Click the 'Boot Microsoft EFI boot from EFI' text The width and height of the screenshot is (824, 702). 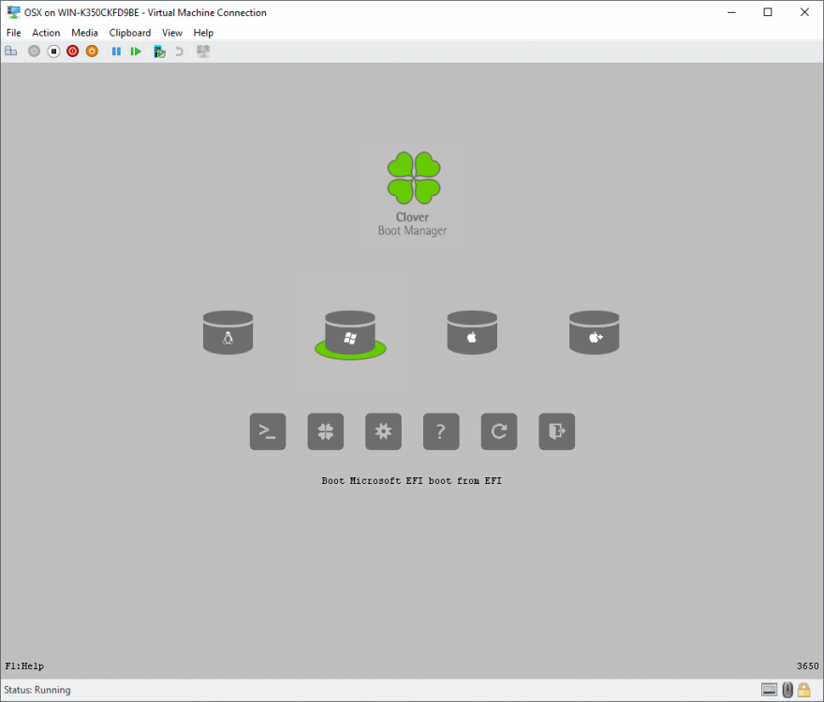pos(411,481)
